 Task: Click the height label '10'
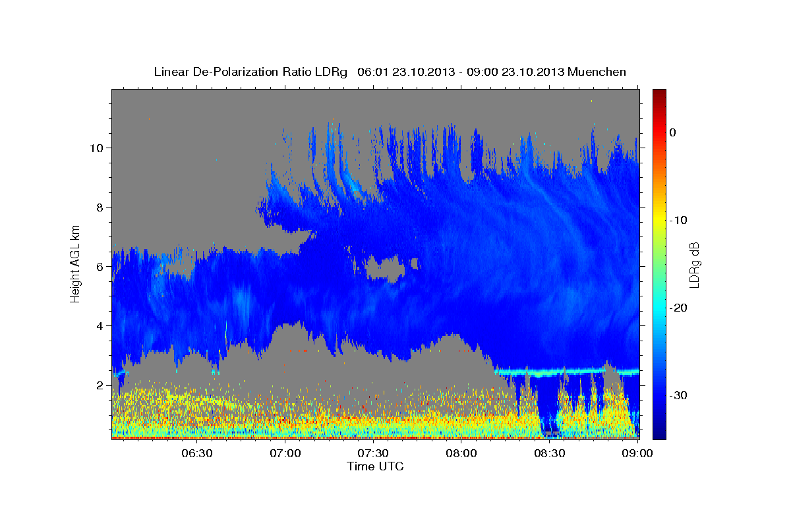(96, 148)
